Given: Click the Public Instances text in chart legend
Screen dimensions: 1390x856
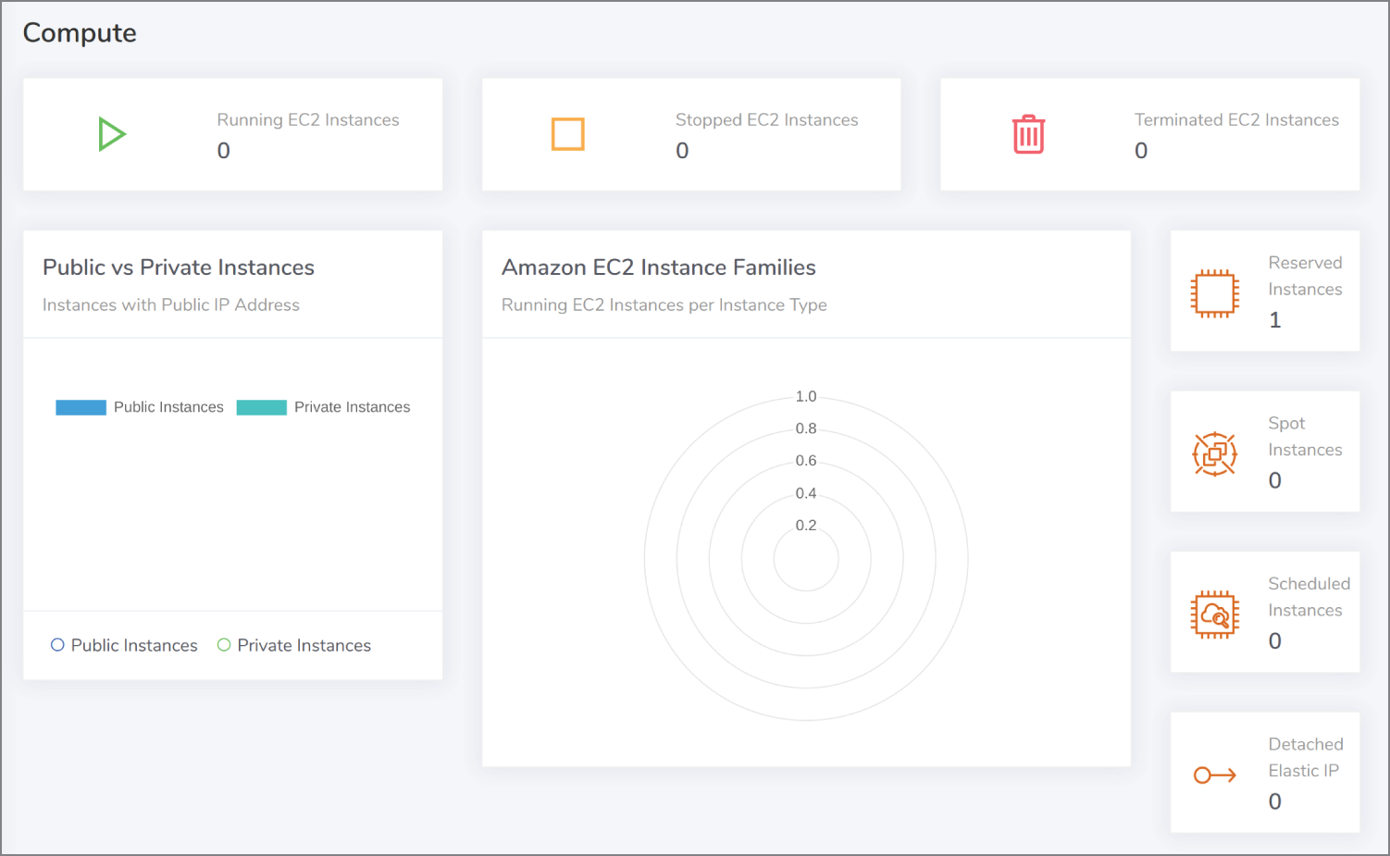Looking at the screenshot, I should (168, 407).
